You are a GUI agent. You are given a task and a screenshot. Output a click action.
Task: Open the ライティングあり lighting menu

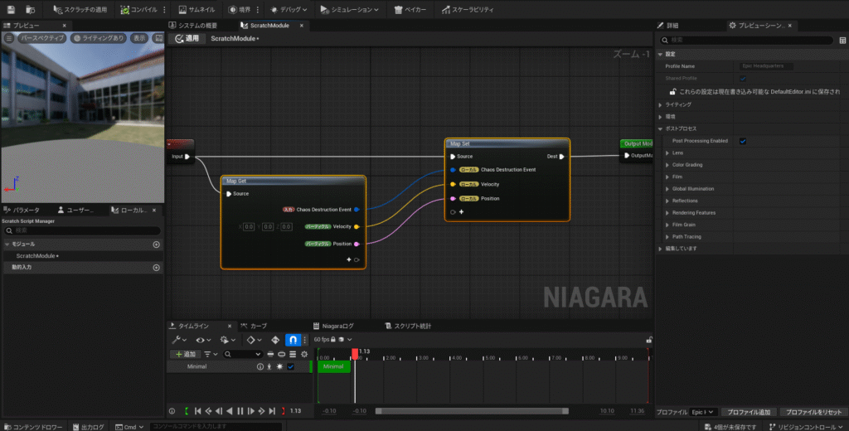99,38
